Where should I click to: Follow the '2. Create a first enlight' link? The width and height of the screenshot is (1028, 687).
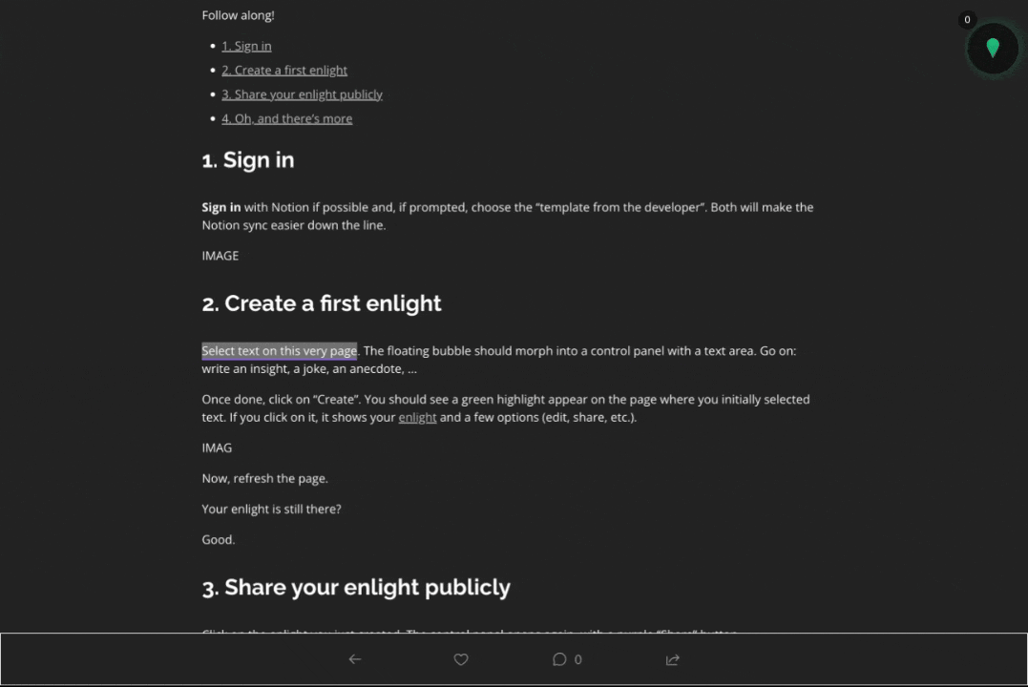[283, 71]
